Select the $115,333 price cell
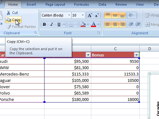The width and height of the screenshot is (159, 119). (68, 74)
